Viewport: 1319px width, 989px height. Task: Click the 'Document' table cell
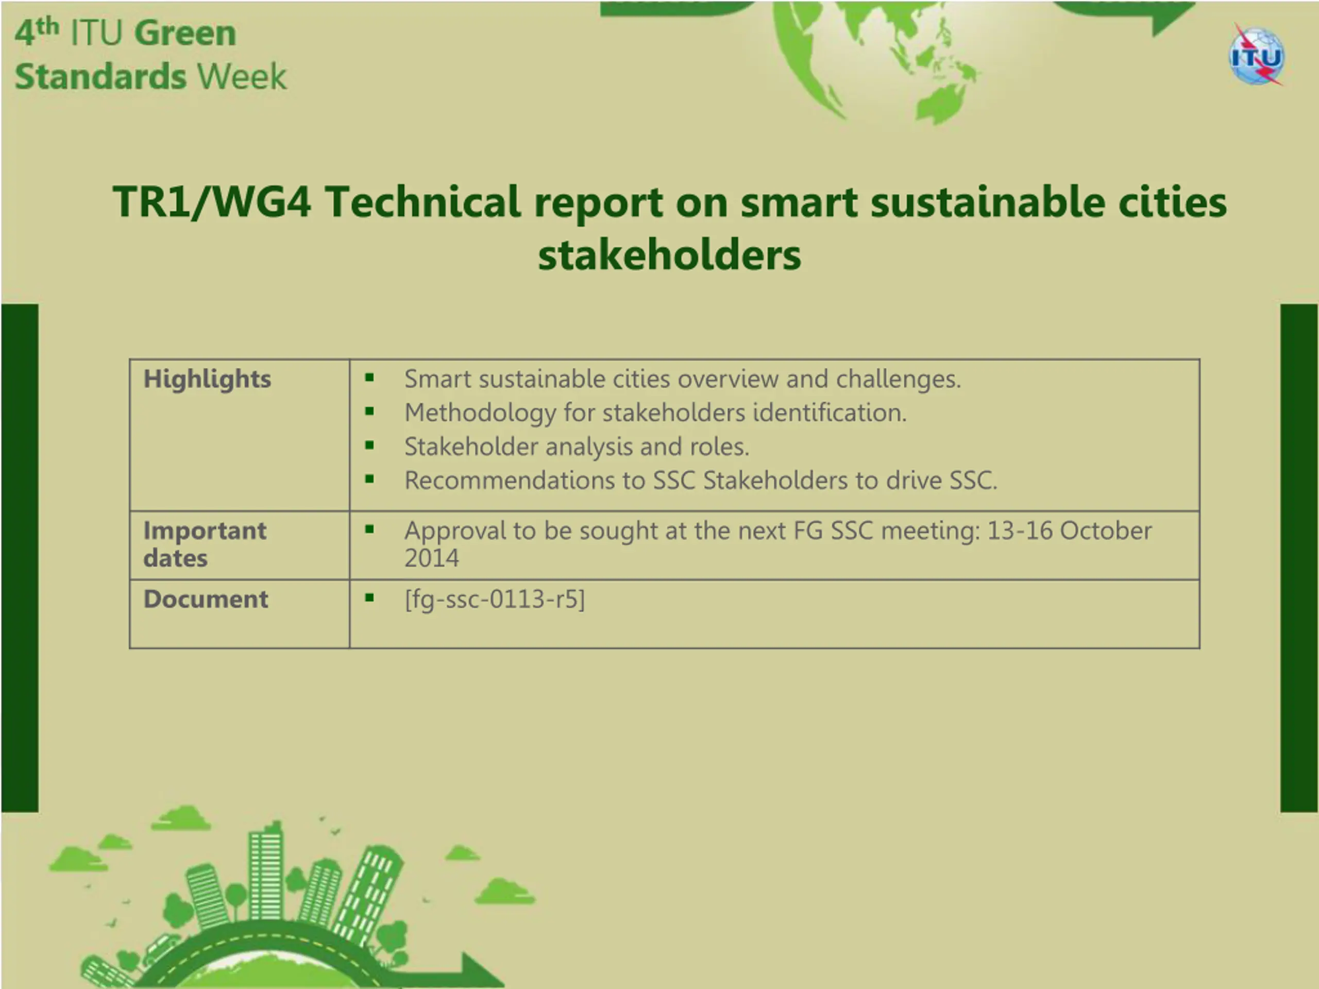240,613
